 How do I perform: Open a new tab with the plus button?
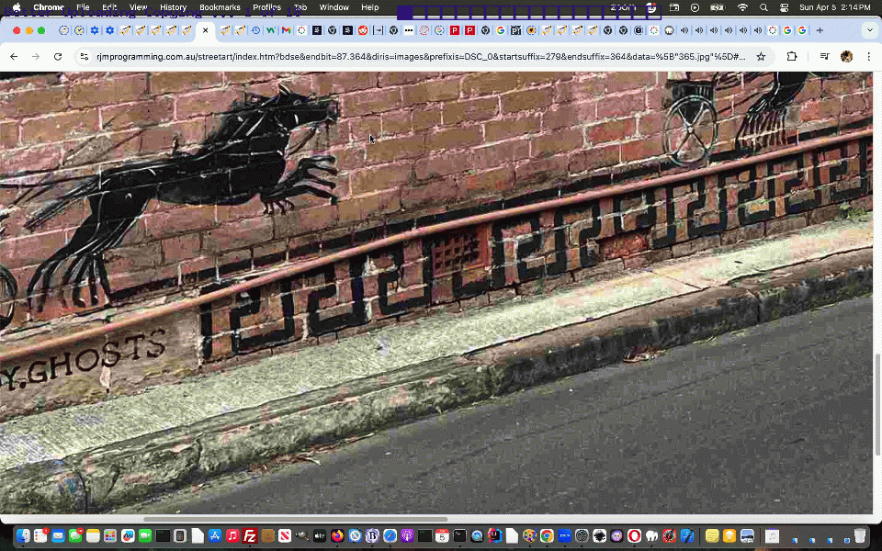point(820,29)
